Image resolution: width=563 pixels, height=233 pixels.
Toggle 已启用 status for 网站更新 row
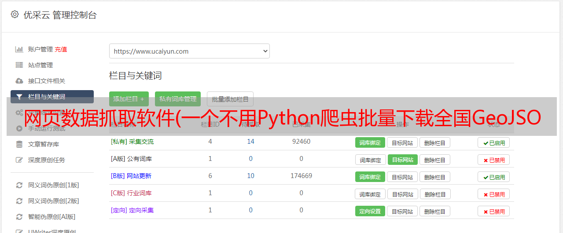(493, 177)
